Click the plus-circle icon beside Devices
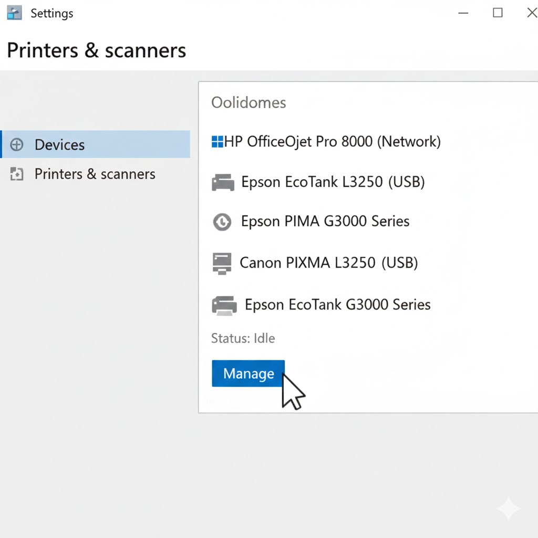 pos(17,145)
